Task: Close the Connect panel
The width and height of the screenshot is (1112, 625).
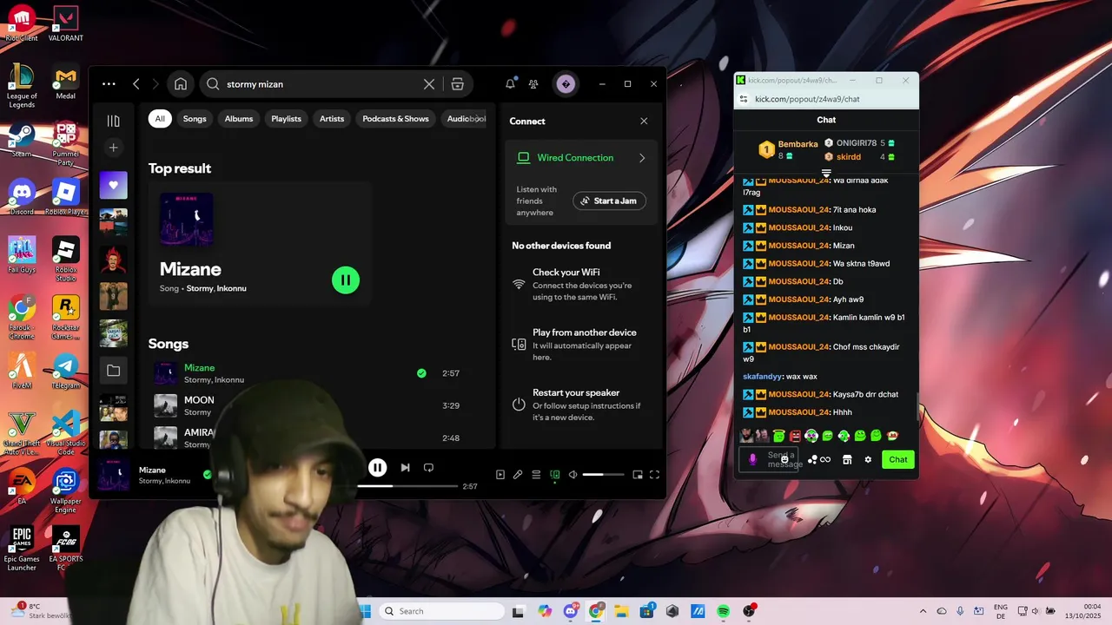Action: click(x=644, y=121)
